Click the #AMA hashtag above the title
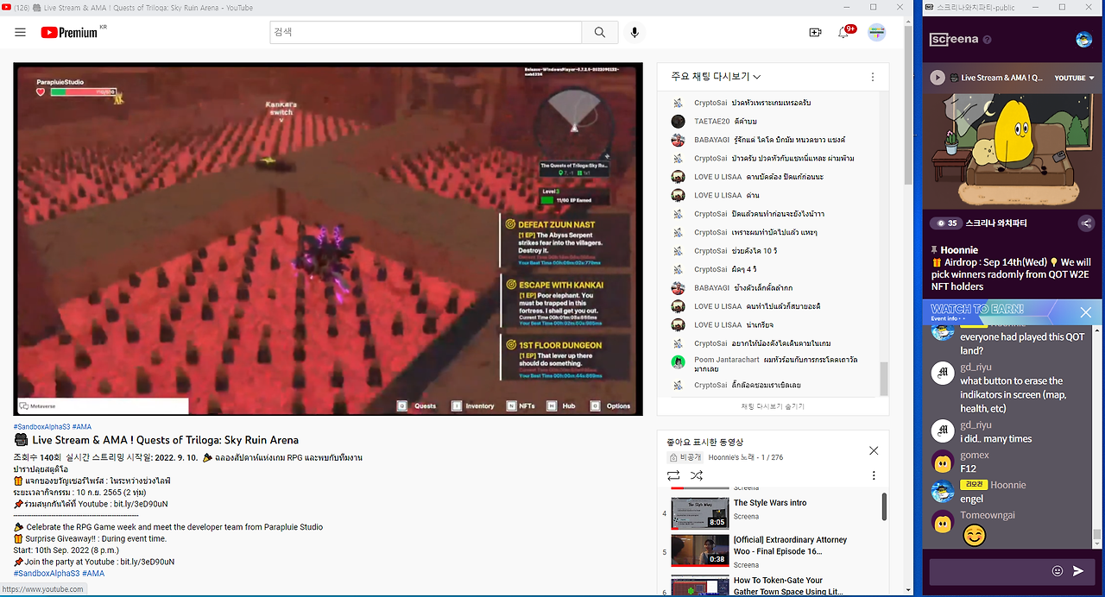1105x597 pixels. click(83, 427)
